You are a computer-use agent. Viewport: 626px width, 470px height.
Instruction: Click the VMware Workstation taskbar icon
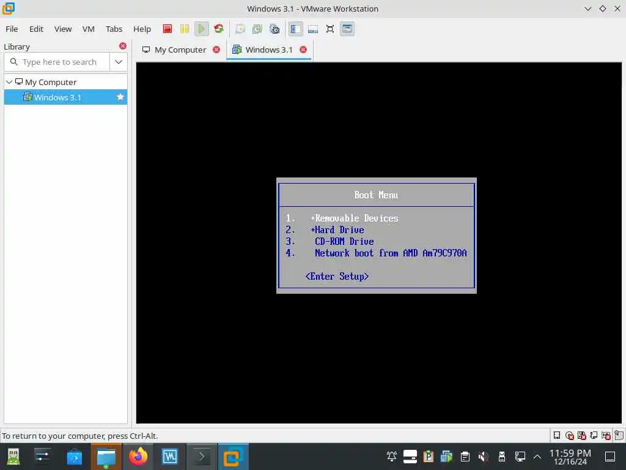[x=233, y=457]
